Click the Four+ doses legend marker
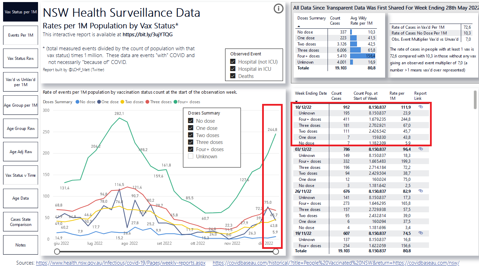This screenshot has height=268, width=479. 175,102
